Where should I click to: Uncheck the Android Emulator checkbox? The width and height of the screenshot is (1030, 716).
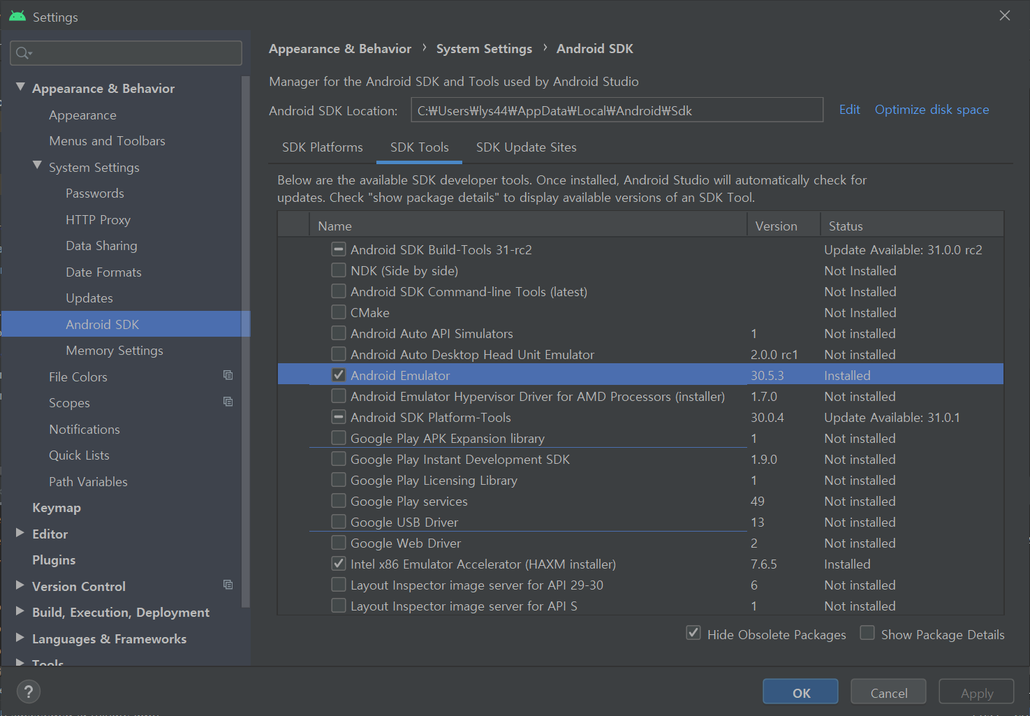[339, 374]
